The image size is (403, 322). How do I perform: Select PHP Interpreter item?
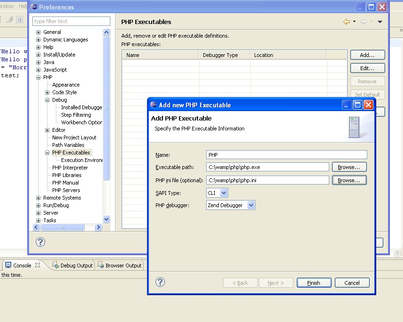tap(70, 168)
